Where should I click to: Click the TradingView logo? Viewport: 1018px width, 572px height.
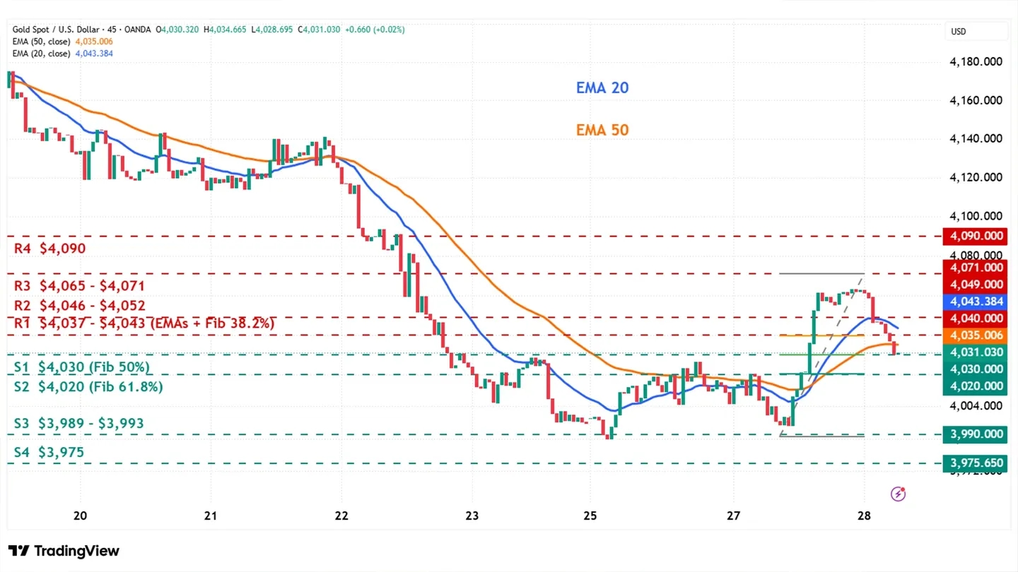pyautogui.click(x=64, y=551)
